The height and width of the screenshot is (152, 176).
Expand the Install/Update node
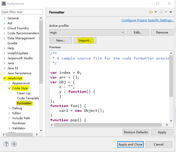coord(4,53)
